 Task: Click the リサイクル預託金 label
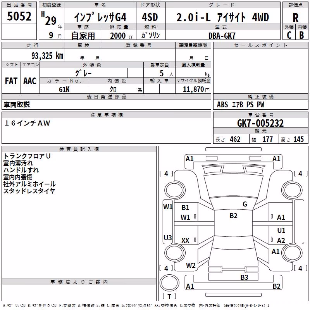click(x=193, y=81)
